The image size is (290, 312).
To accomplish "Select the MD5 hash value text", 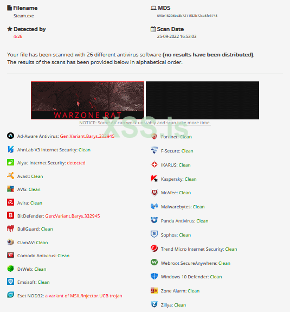I will (187, 16).
